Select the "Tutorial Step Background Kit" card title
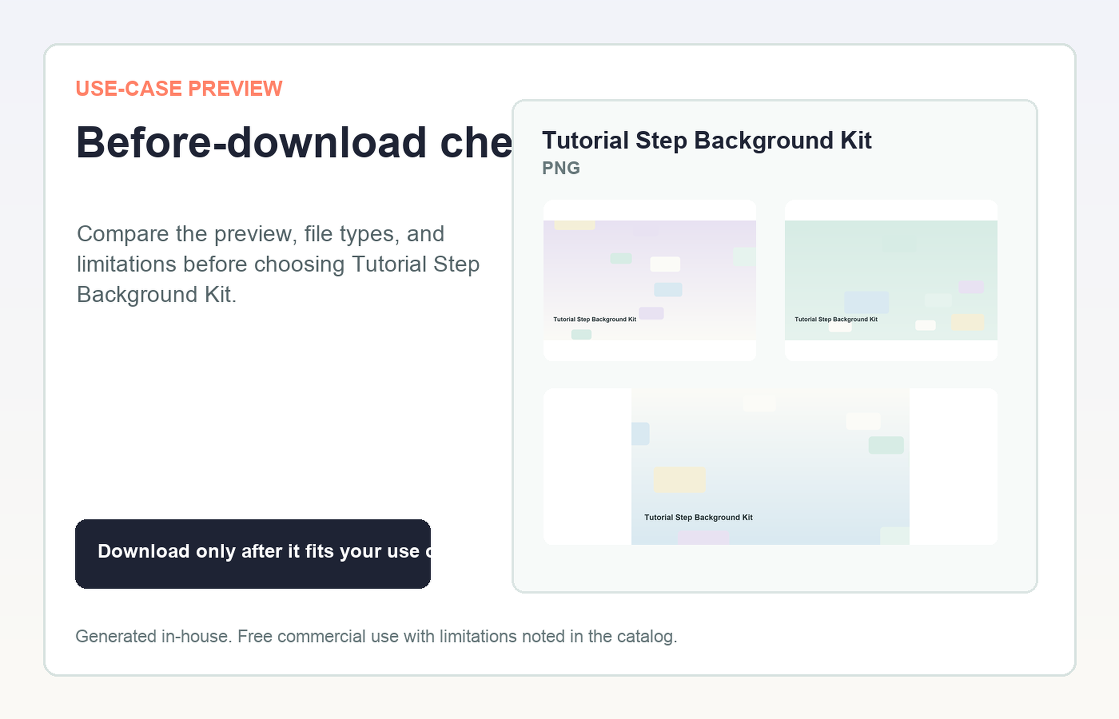This screenshot has width=1119, height=719. point(707,141)
